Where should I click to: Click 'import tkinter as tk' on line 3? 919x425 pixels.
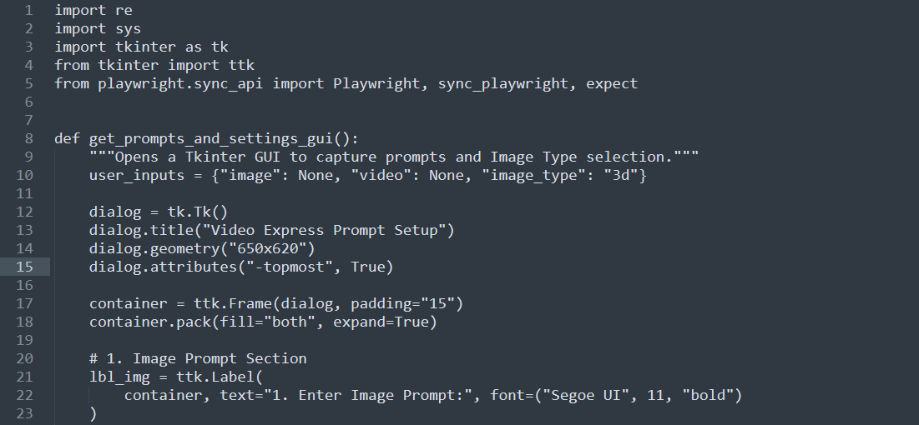pos(141,47)
